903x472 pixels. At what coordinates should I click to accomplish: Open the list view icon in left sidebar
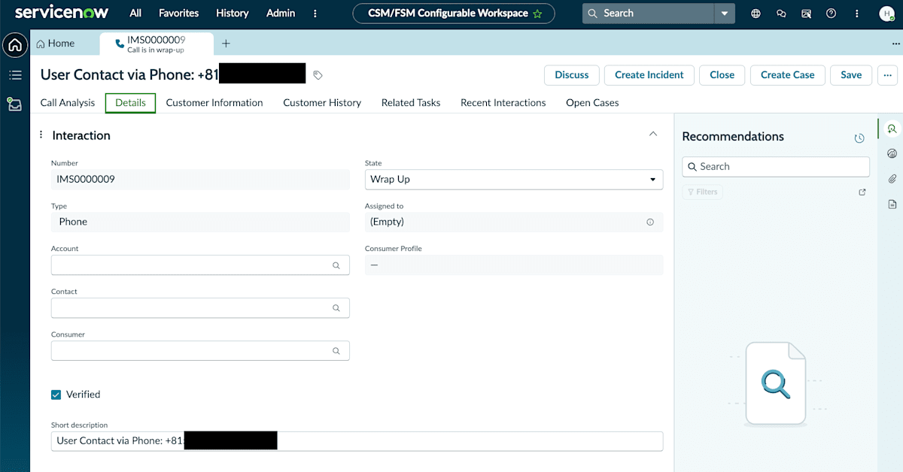click(14, 75)
